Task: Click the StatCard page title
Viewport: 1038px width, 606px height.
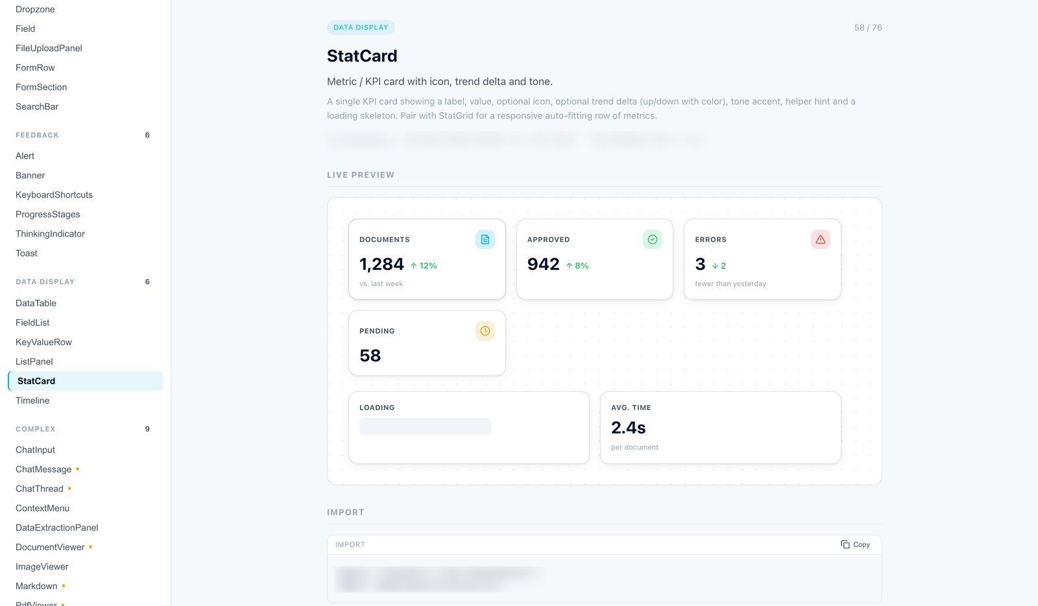Action: (x=362, y=56)
